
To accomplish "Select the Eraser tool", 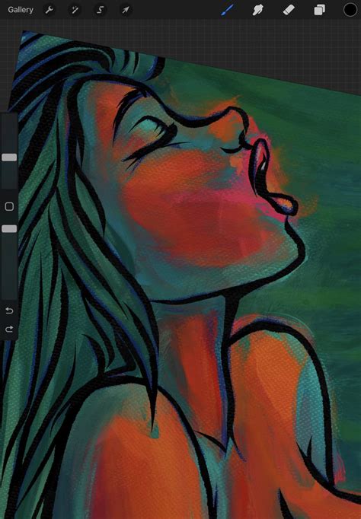I will coord(289,10).
